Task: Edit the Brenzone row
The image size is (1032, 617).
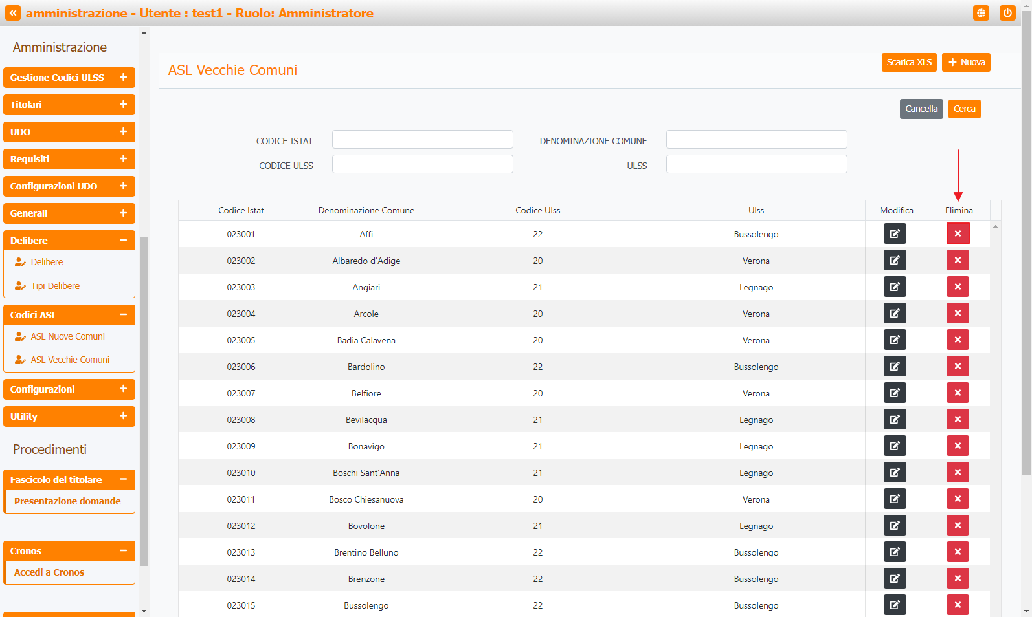Action: pos(894,579)
